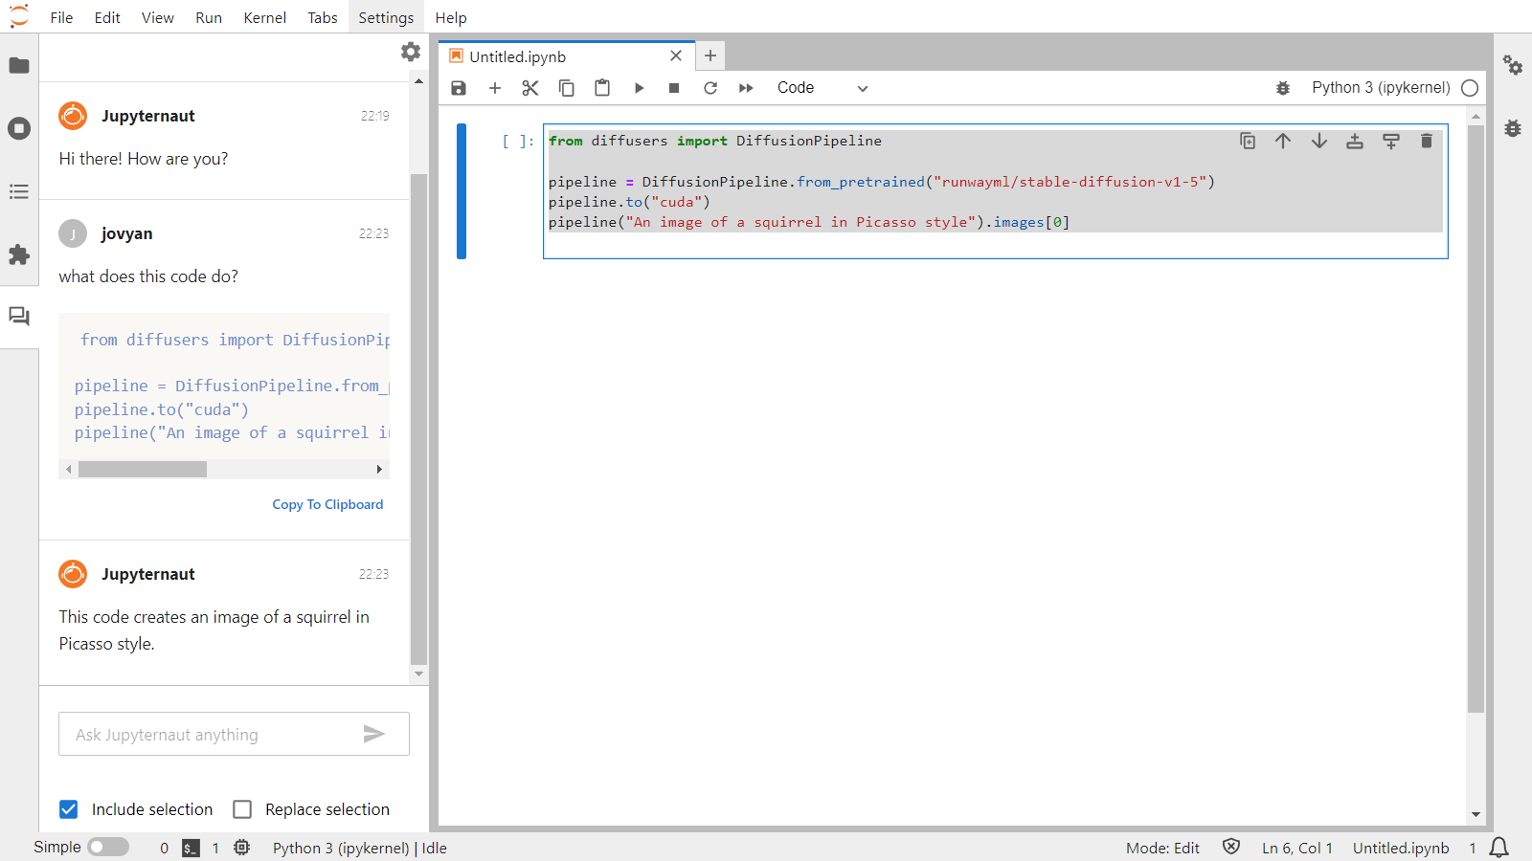
Task: Move the cell up with the arrow icon
Action: pos(1283,141)
